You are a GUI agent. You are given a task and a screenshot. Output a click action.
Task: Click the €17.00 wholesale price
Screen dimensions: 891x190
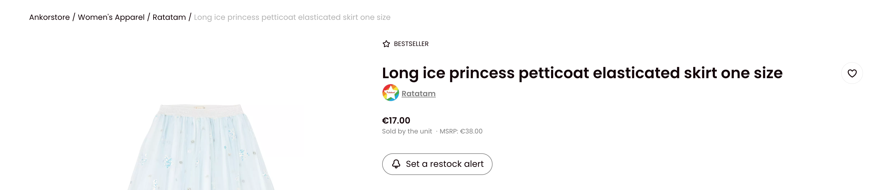point(396,120)
